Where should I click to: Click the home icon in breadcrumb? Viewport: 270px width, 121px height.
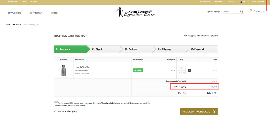coord(14,24)
